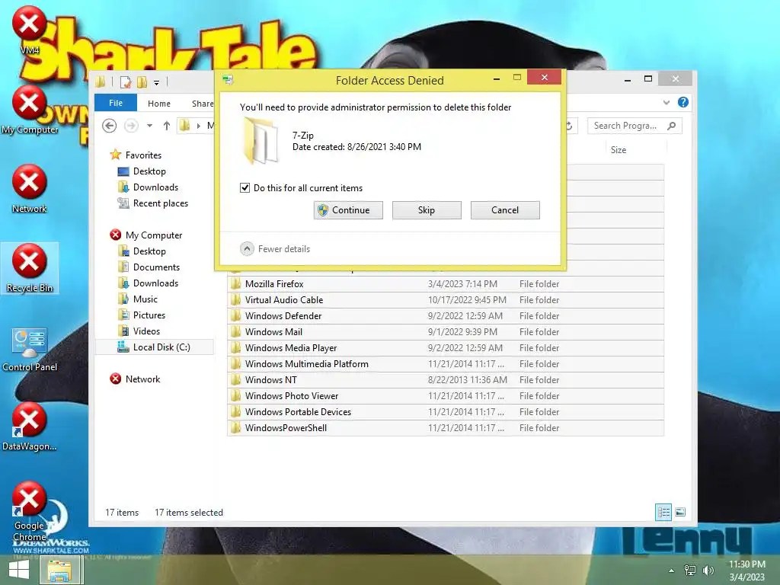Select My Computer in navigation pane
This screenshot has width=780, height=585.
pos(154,235)
